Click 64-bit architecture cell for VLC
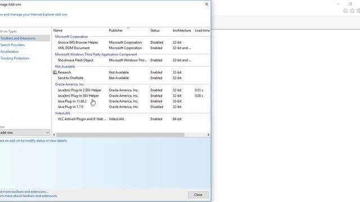 (x=177, y=119)
